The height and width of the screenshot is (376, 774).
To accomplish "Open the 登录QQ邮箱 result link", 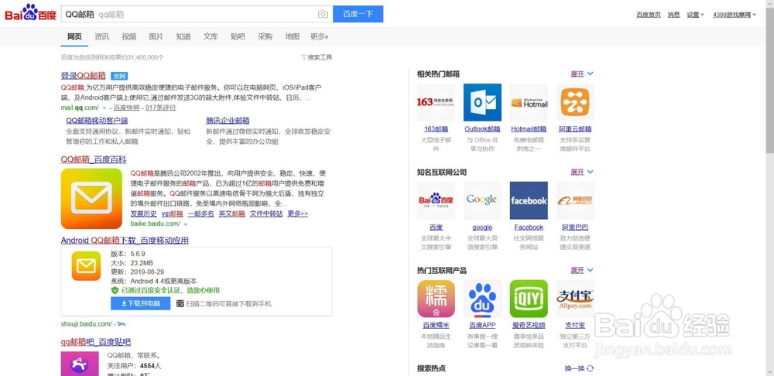I will [84, 76].
